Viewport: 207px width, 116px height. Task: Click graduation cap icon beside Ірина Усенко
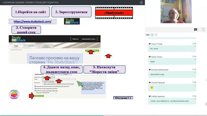(150, 57)
